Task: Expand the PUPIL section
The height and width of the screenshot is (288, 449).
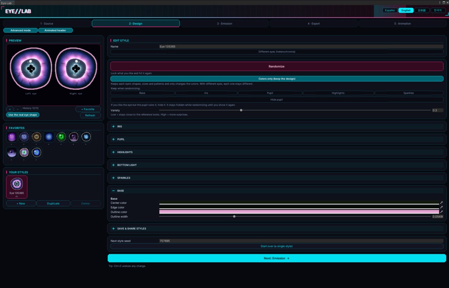Action: [277, 139]
